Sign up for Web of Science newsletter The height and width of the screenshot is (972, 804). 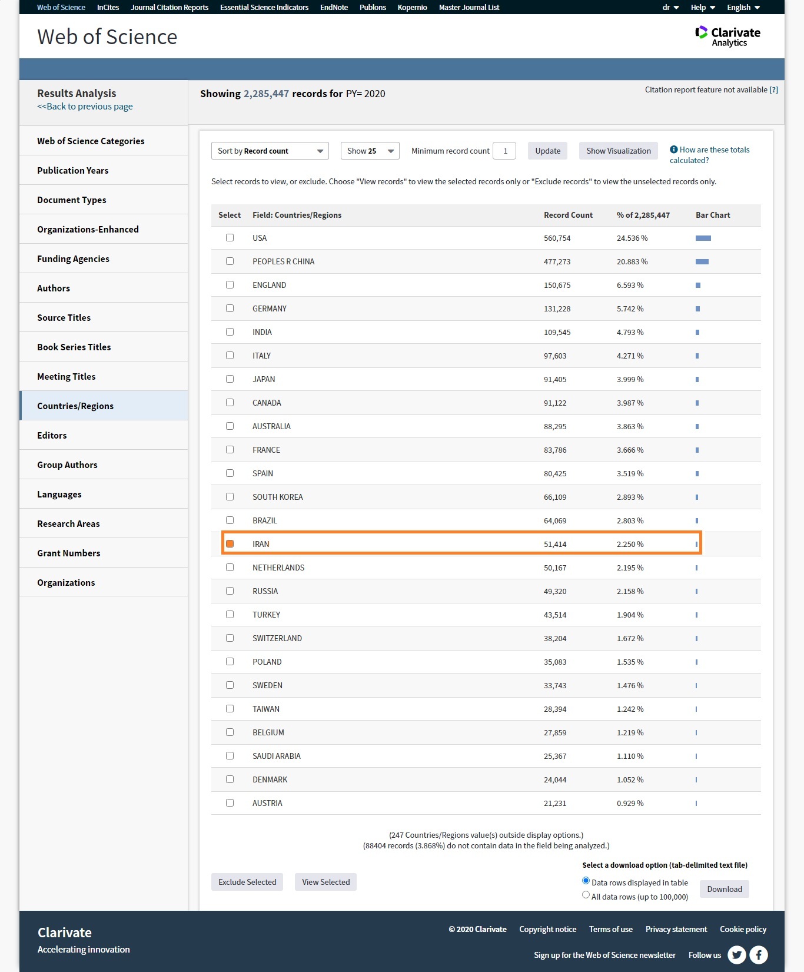604,955
